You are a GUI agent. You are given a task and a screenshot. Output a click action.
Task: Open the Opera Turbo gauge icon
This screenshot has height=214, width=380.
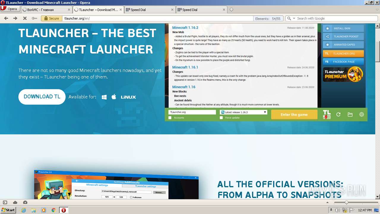[x=25, y=202]
